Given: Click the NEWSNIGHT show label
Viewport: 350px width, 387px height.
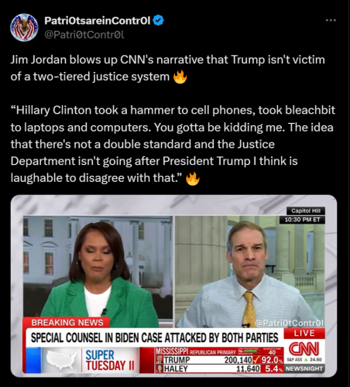Looking at the screenshot, I should 304,368.
